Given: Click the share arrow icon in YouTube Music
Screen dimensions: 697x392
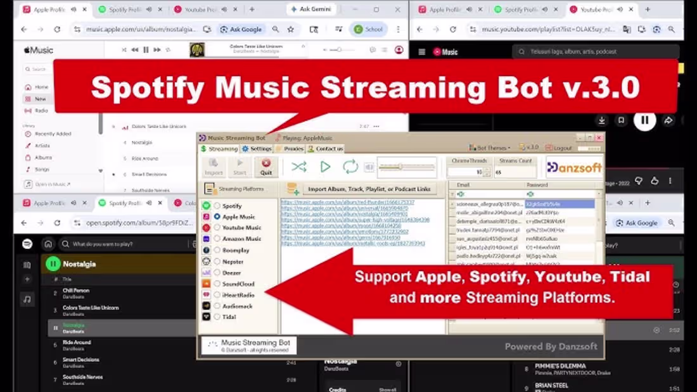Looking at the screenshot, I should point(668,120).
